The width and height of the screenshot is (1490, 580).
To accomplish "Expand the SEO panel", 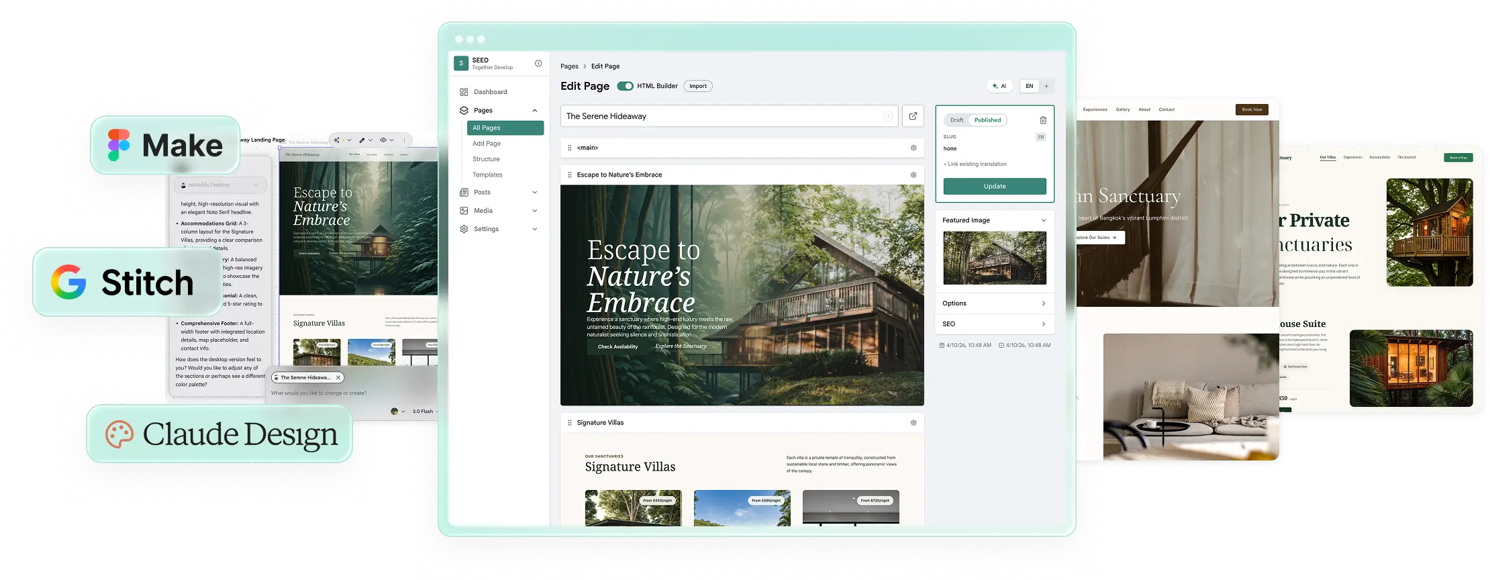I will click(x=995, y=324).
